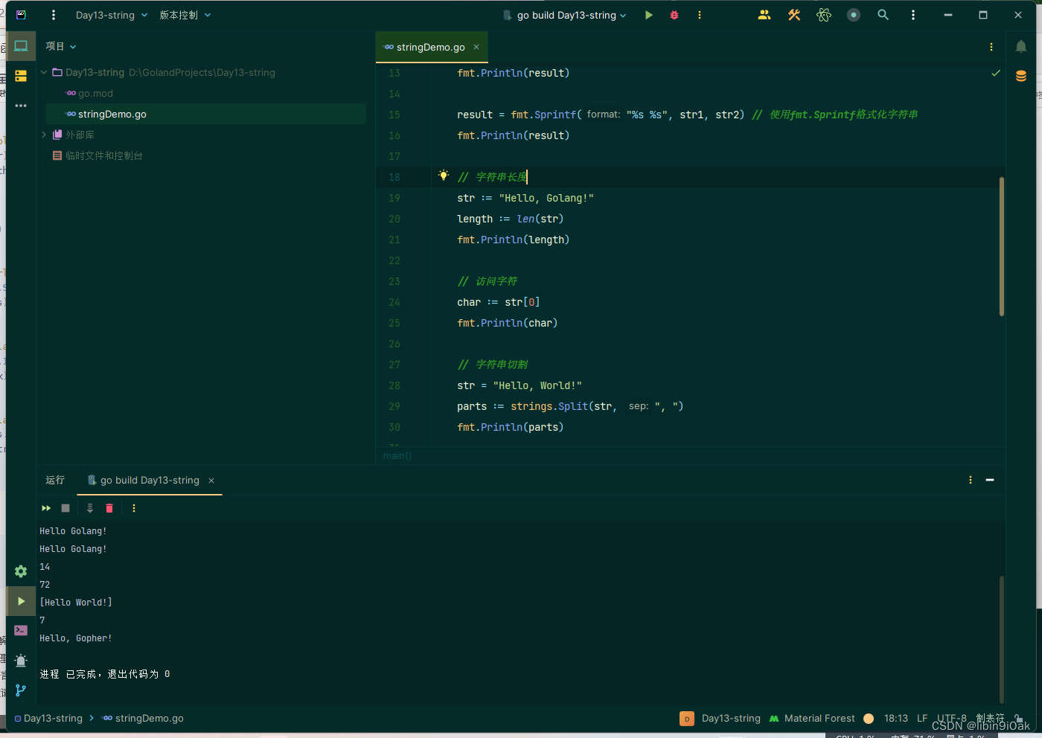
Task: Open the go build Day13-string run configuration dropdown
Action: [566, 15]
